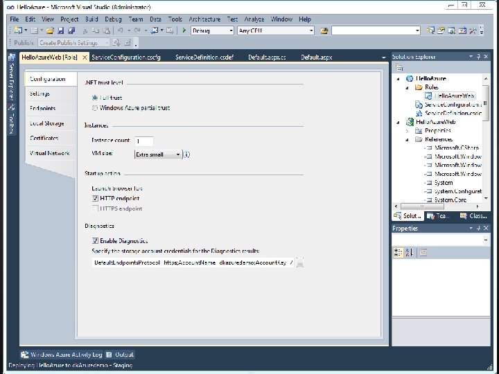Click the diagnostics connection string field
Image resolution: width=499 pixels, height=374 pixels.
193,262
